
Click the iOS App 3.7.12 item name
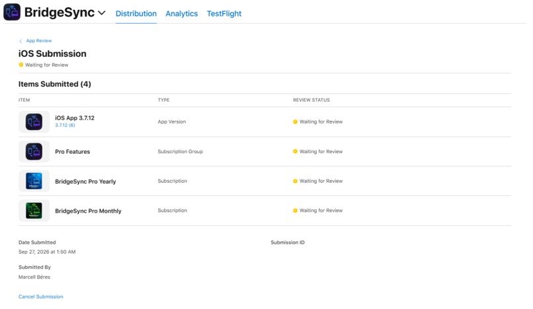(x=75, y=118)
